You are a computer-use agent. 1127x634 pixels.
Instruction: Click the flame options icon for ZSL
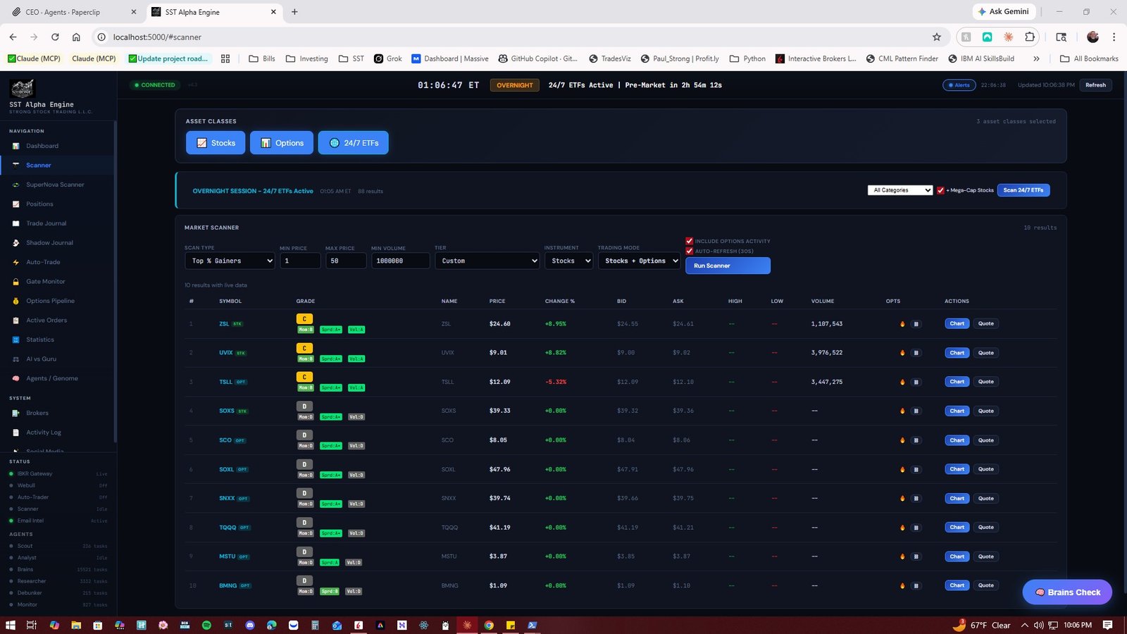click(902, 324)
